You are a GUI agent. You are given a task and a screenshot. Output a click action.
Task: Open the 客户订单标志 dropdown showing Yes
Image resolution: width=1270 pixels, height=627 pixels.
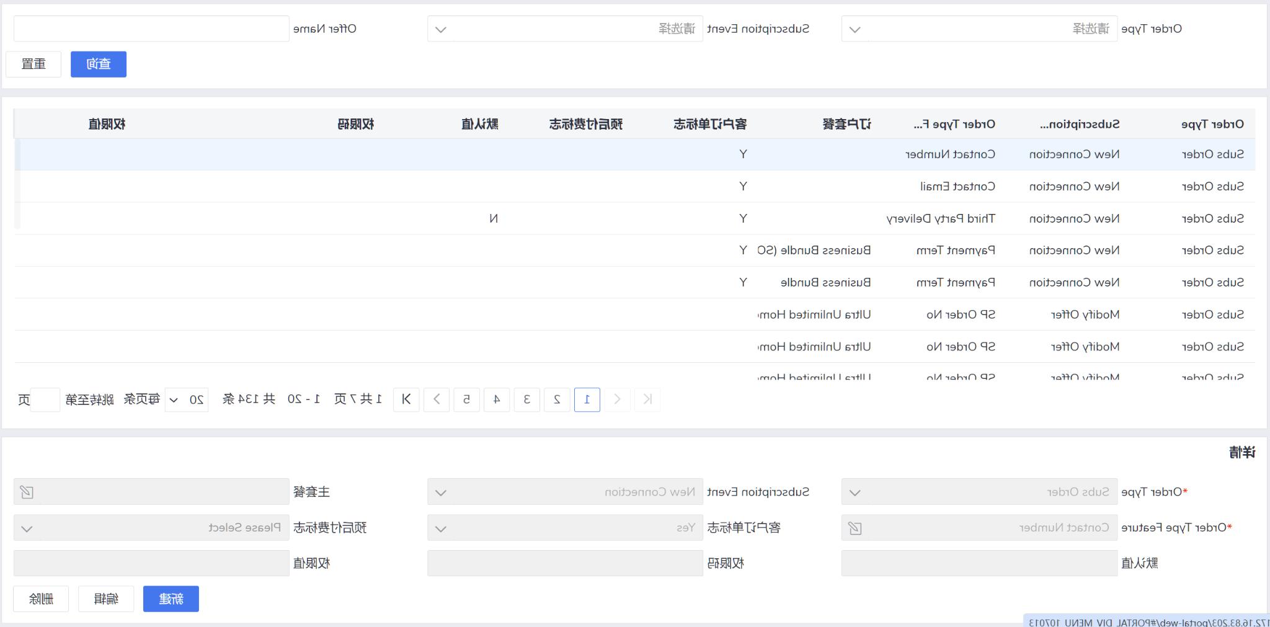(565, 528)
